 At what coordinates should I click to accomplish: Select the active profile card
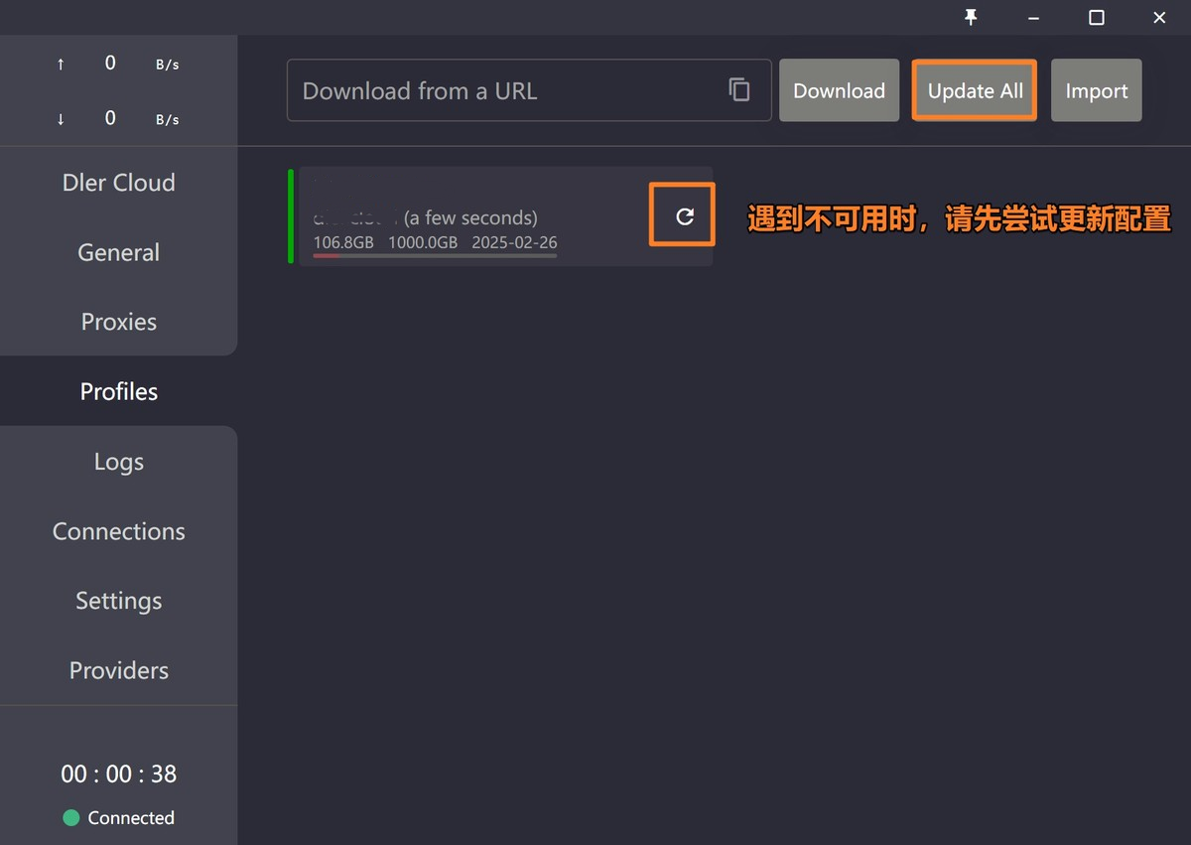tap(466, 214)
